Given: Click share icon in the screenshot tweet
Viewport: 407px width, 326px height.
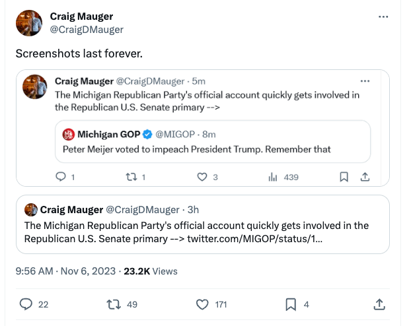Looking at the screenshot, I should [364, 177].
